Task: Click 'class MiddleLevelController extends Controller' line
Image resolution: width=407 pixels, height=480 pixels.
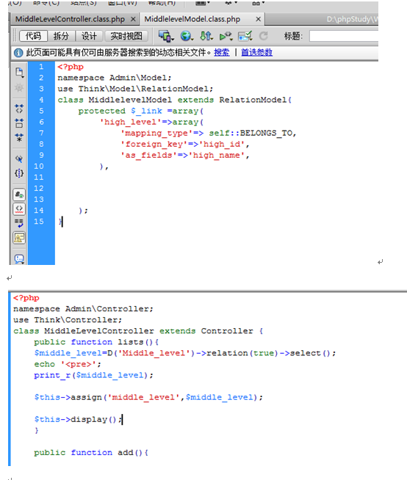Action: (x=138, y=331)
